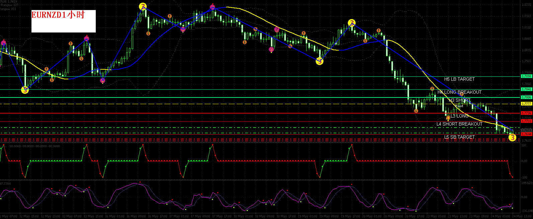The height and width of the screenshot is (219, 533).
Task: Click the 12 May 23:00 time axis label
Action: coord(51,216)
